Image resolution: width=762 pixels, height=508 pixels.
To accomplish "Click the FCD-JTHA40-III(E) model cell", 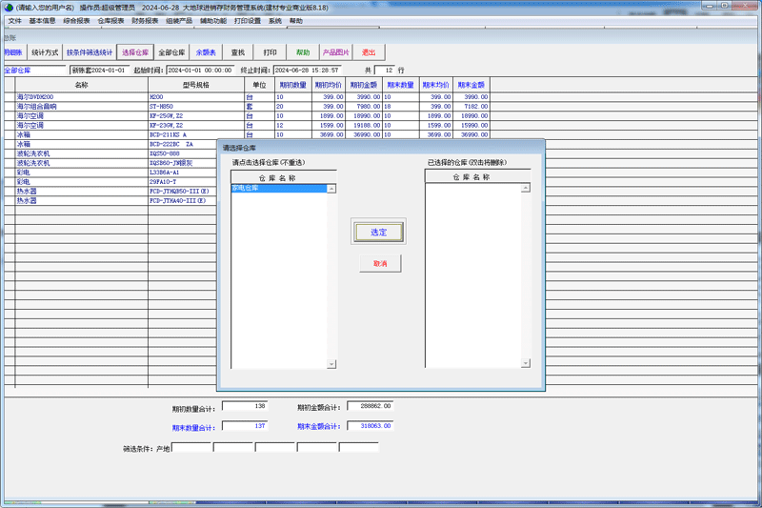I will tap(183, 200).
